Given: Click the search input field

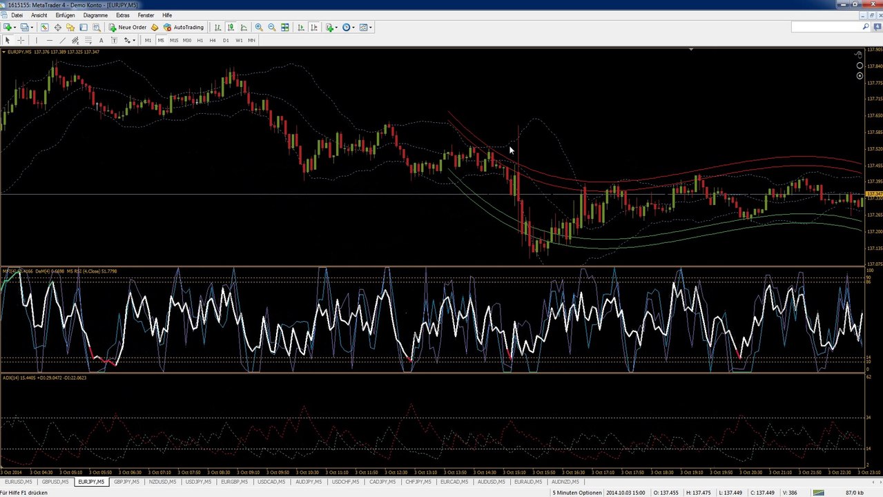Looking at the screenshot, I should tap(826, 27).
